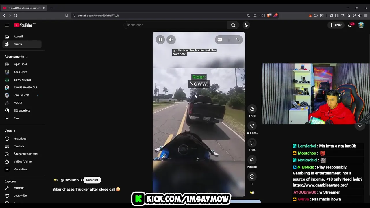
Task: Reload the page
Action: (x=16, y=16)
